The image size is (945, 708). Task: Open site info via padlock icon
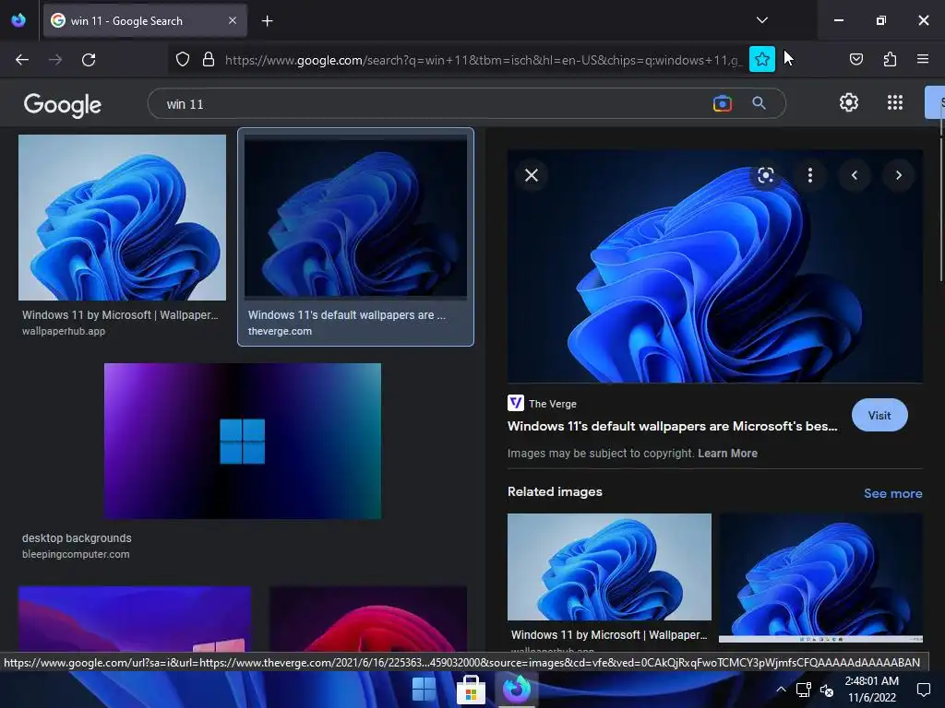tap(209, 60)
